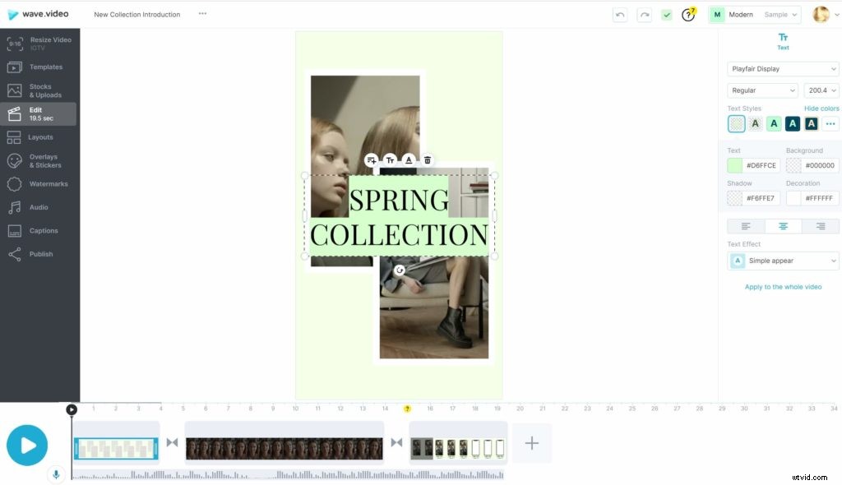This screenshot has height=485, width=842.
Task: Click Apply to the whole video
Action: [x=781, y=287]
